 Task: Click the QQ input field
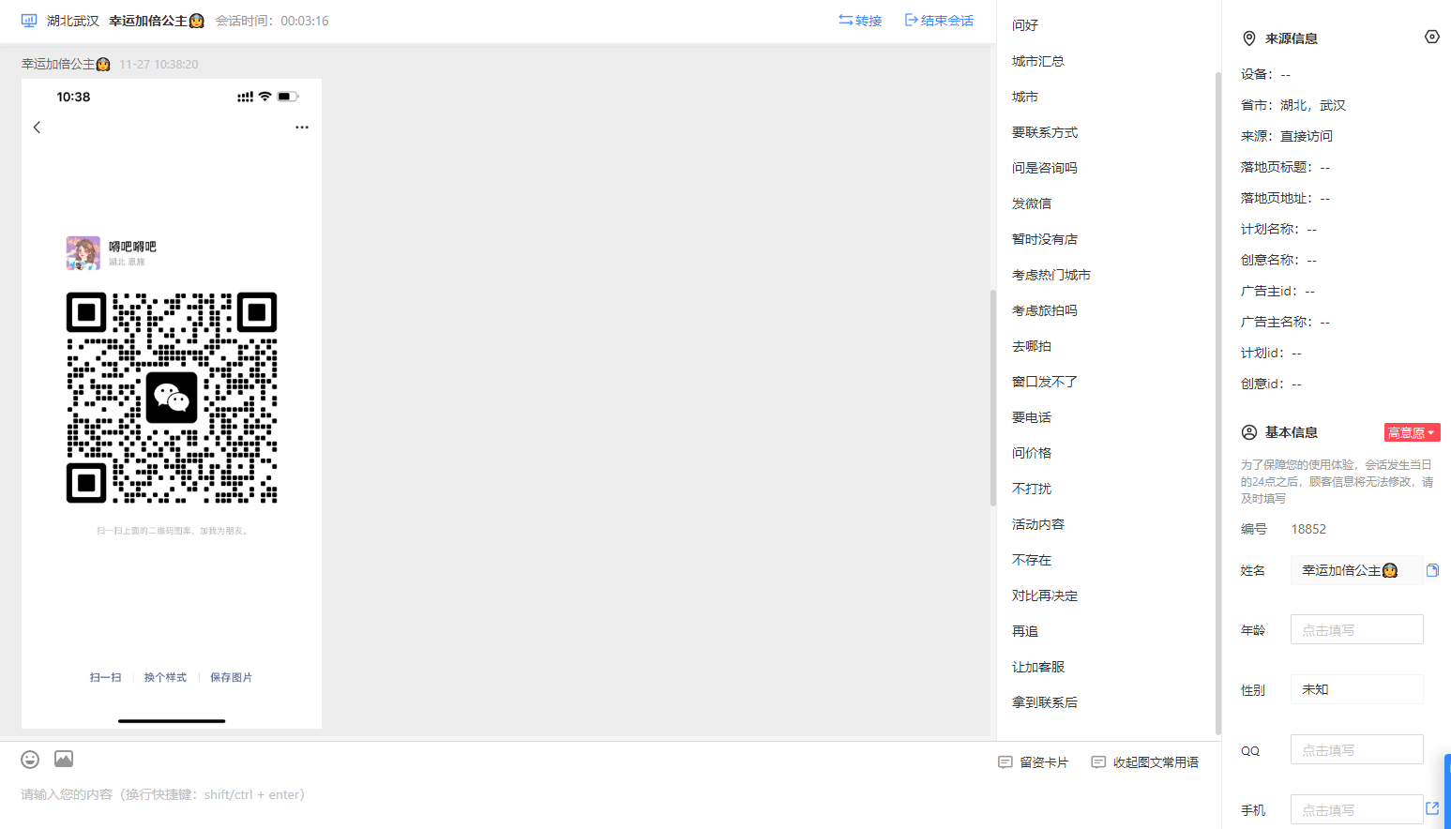pos(1356,749)
